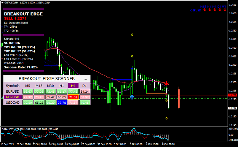The width and height of the screenshot is (238, 147).
Task: Click the Symbols column header in the scanner
Action: (x=13, y=86)
